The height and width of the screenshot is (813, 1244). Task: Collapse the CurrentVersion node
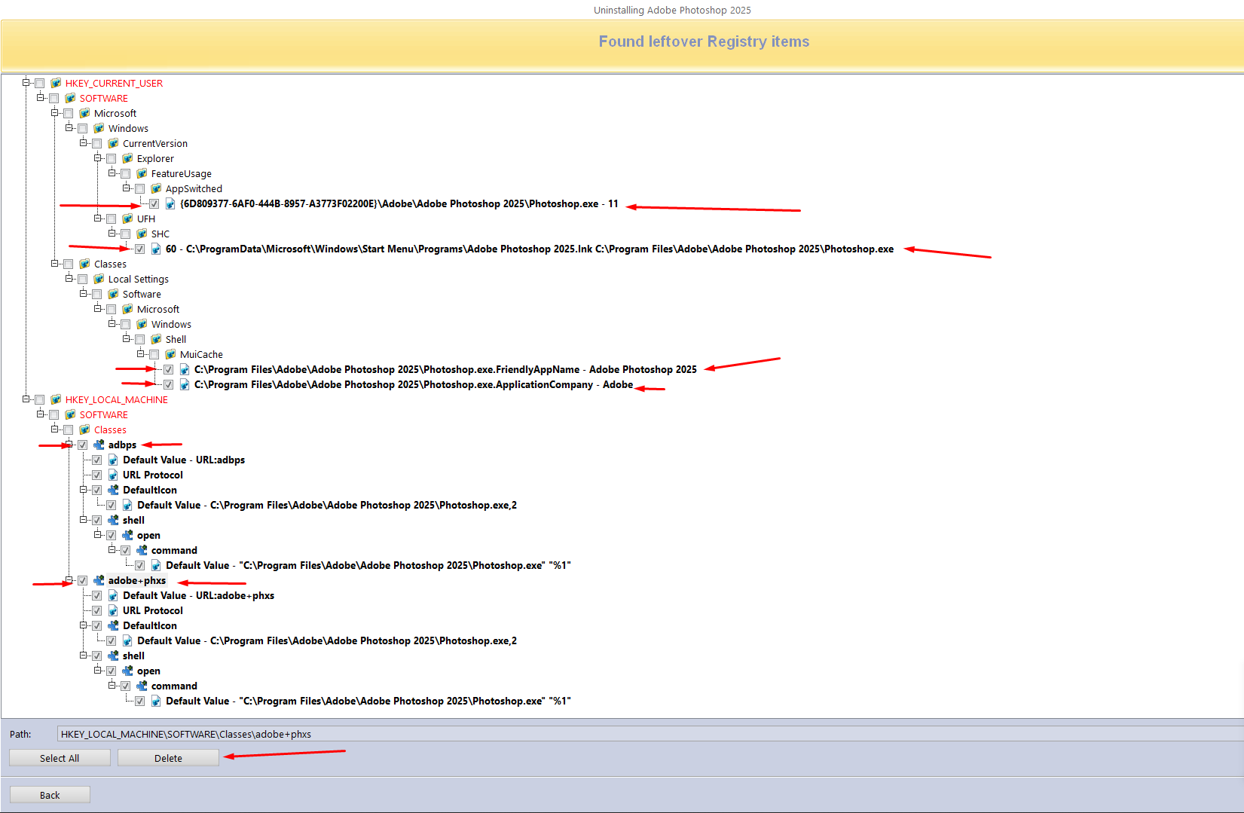pos(84,143)
